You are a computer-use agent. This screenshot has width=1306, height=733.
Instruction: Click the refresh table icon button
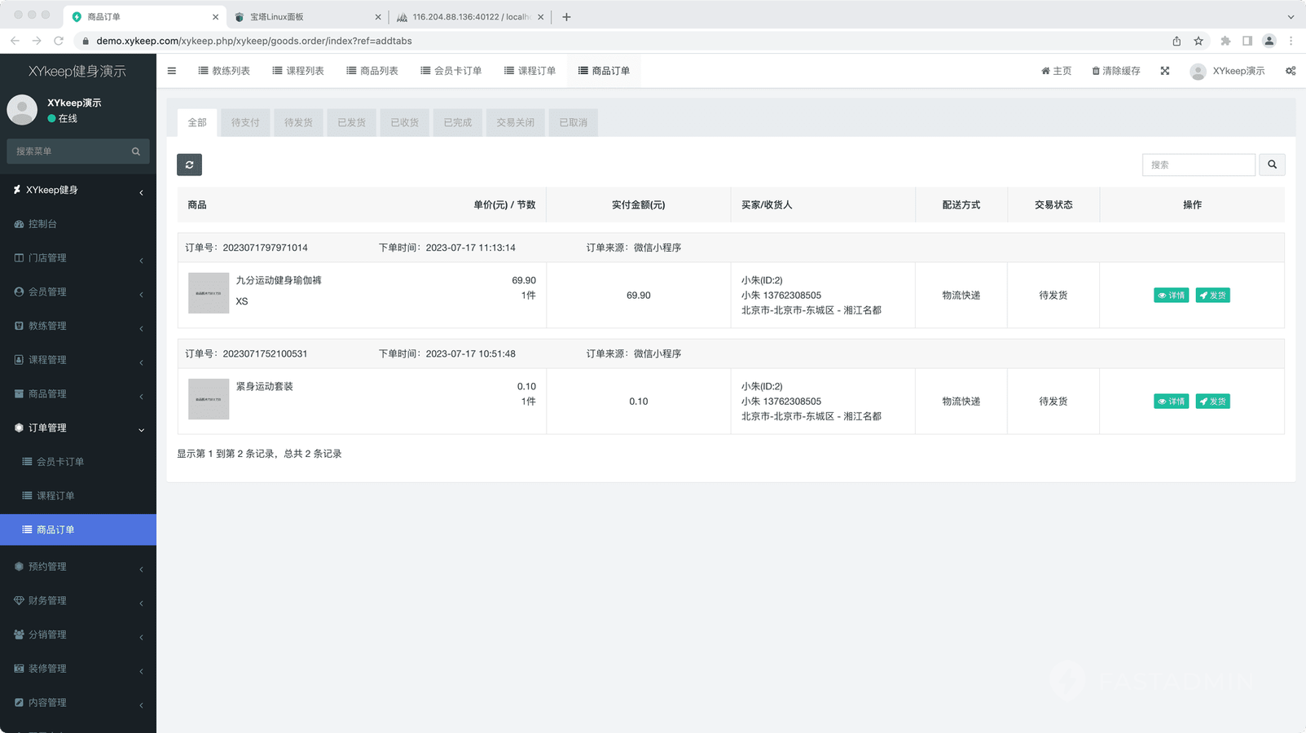189,165
